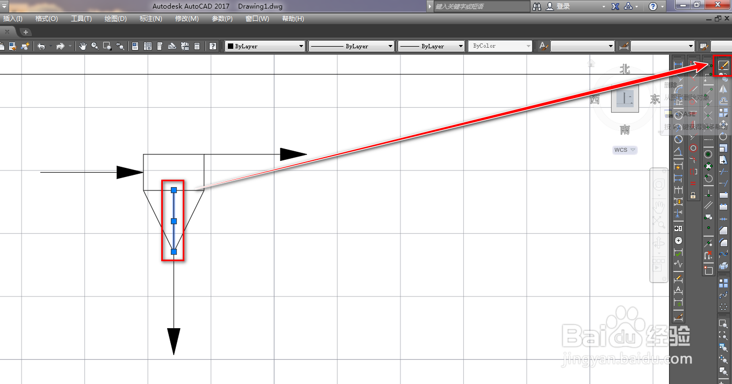Expand the undo history arrow
732x384 pixels.
tap(51, 46)
